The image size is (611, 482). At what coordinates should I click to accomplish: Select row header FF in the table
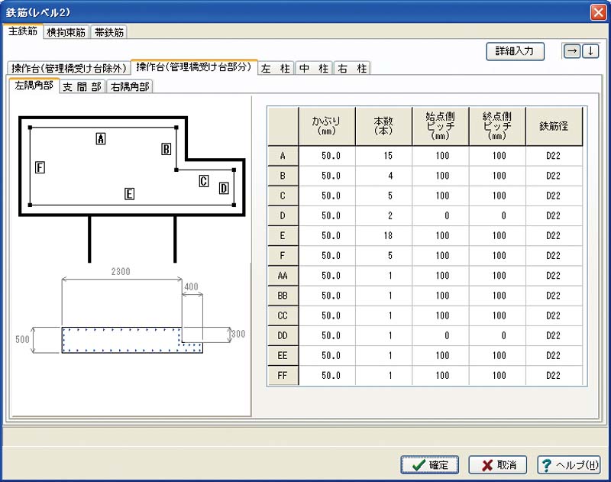tap(283, 376)
